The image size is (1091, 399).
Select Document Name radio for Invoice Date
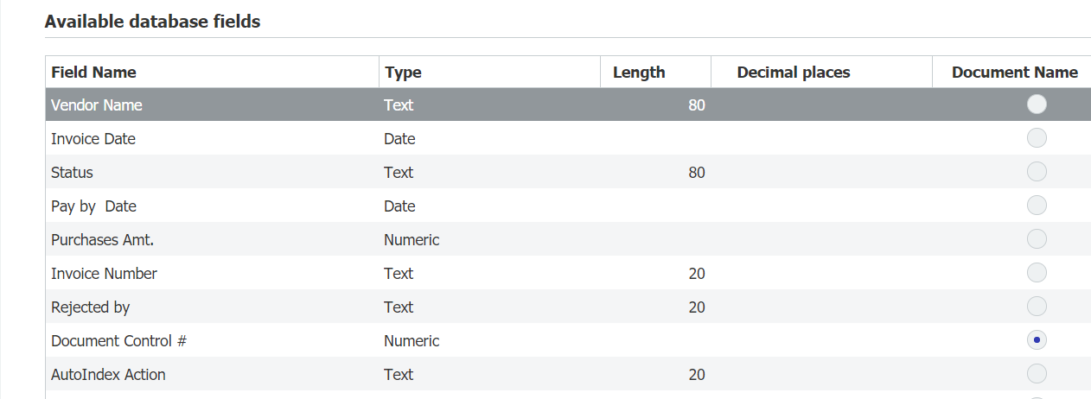pos(1037,138)
